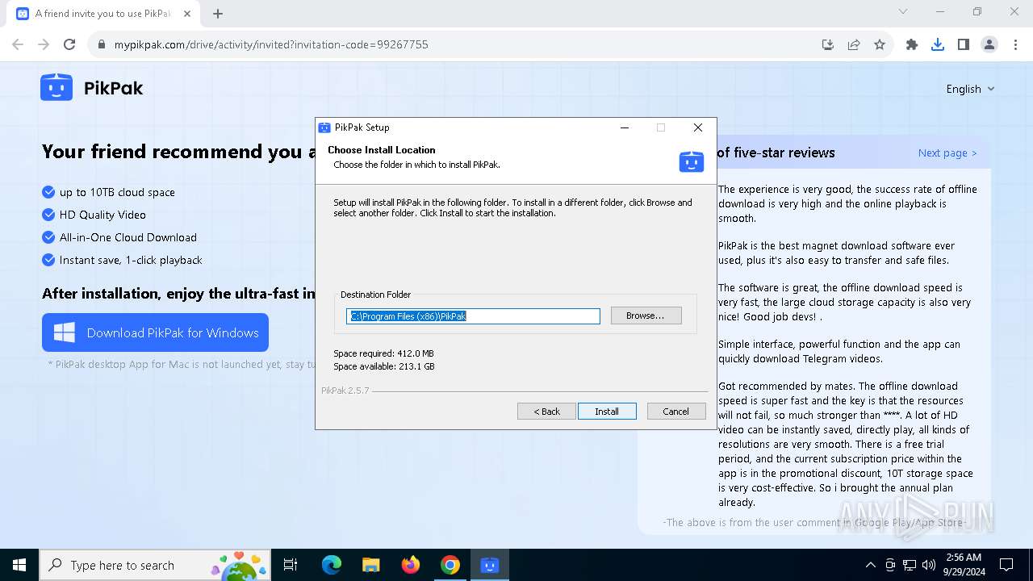Click the PikPak logo on the webpage

point(92,88)
